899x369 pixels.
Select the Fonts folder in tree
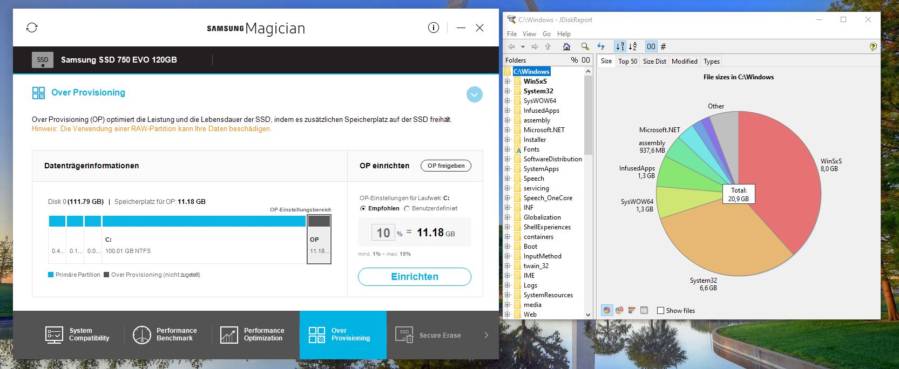coord(531,149)
